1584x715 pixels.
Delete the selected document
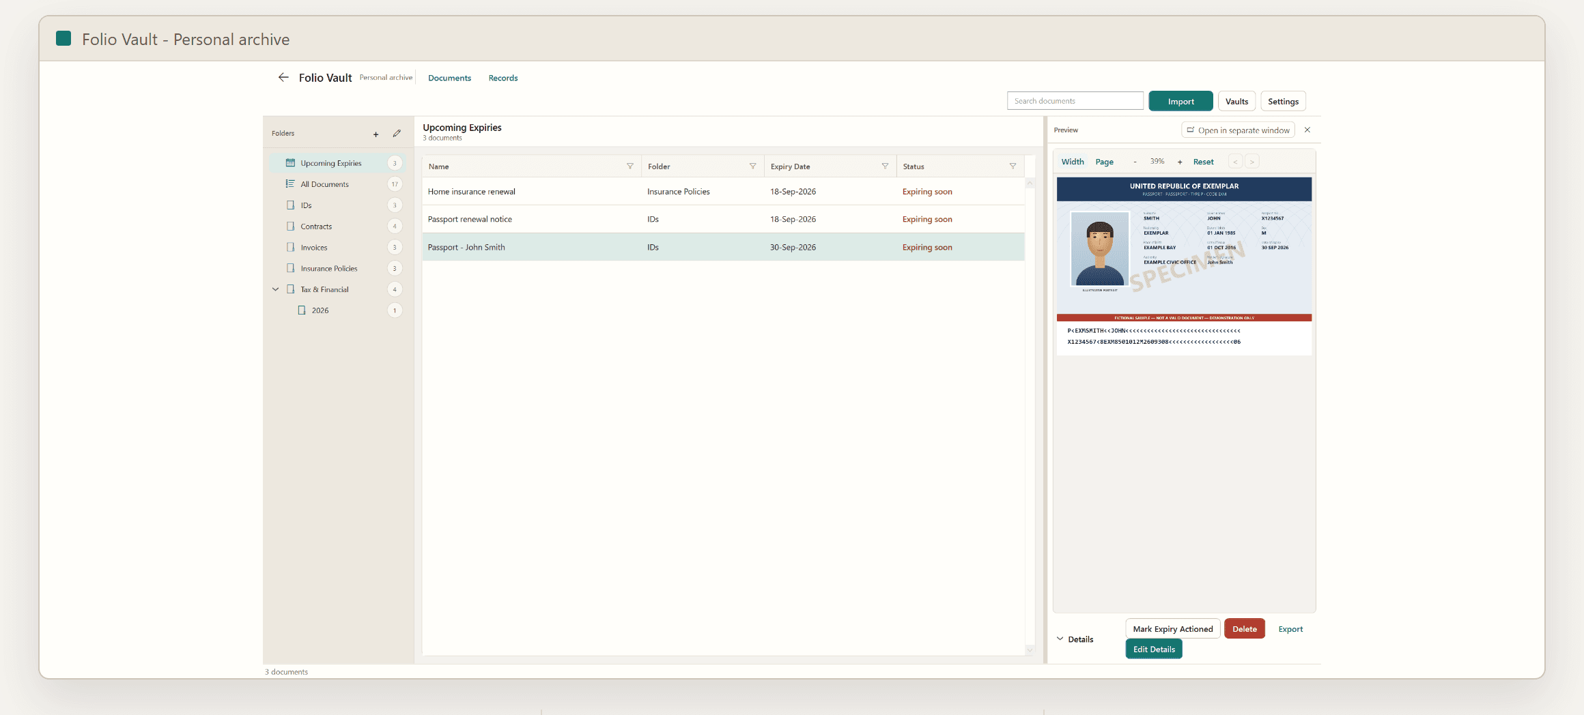(1244, 629)
